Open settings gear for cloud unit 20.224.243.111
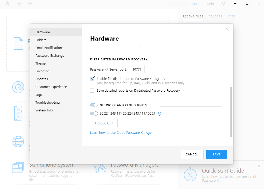The height and width of the screenshot is (189, 264). (159, 114)
